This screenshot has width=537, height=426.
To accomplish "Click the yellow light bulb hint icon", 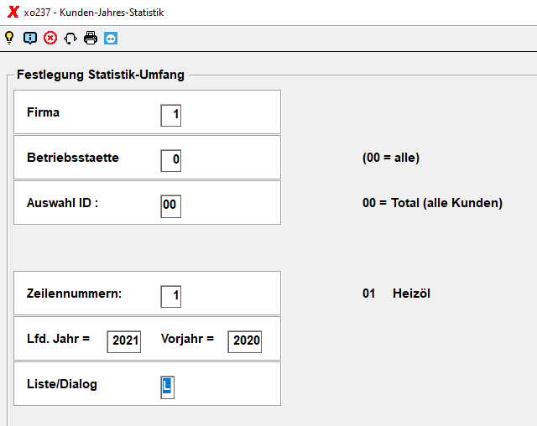I will [9, 38].
